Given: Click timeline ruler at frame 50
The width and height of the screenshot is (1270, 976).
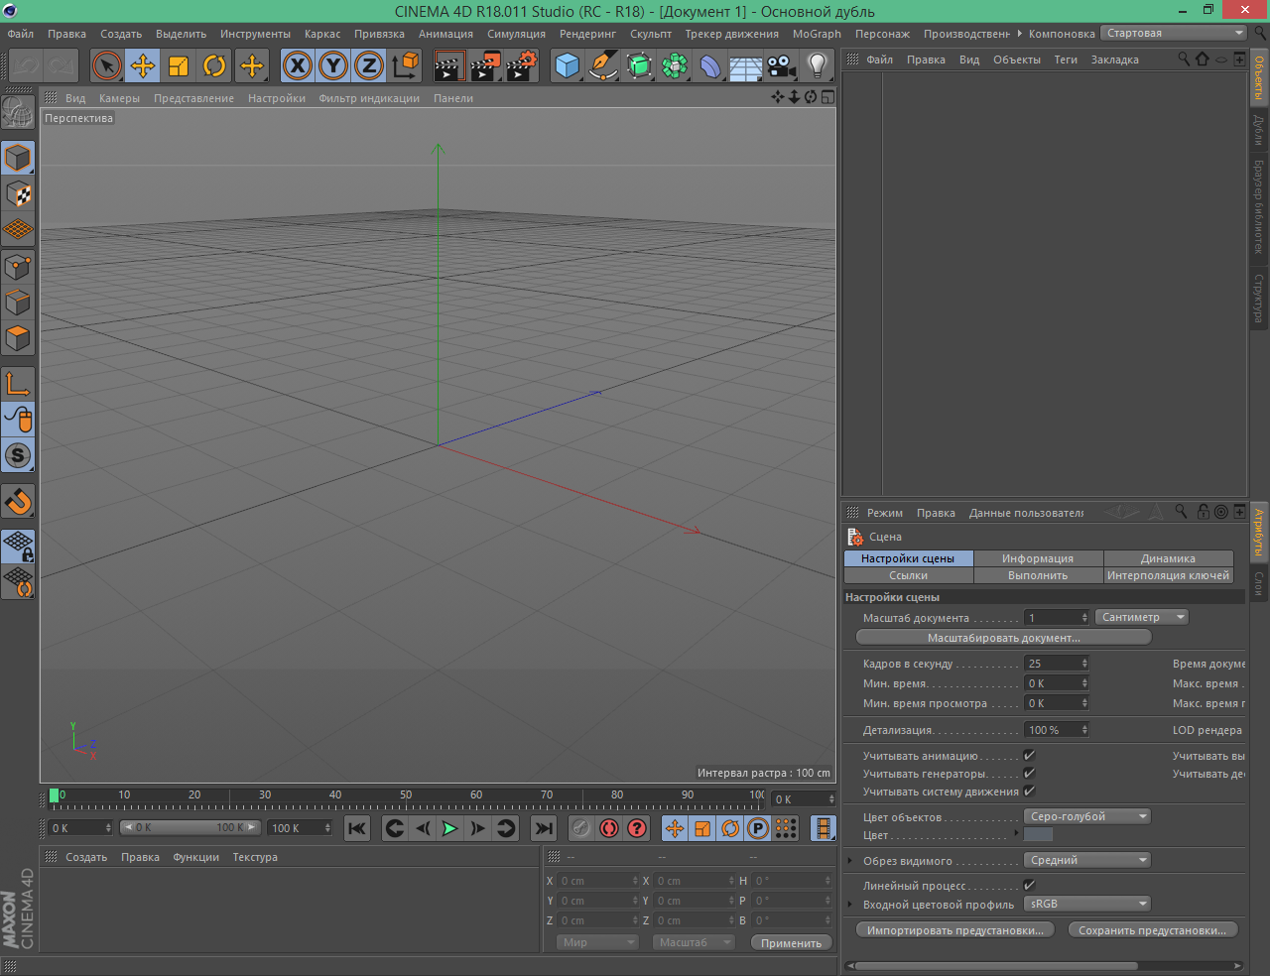Looking at the screenshot, I should pyautogui.click(x=406, y=795).
